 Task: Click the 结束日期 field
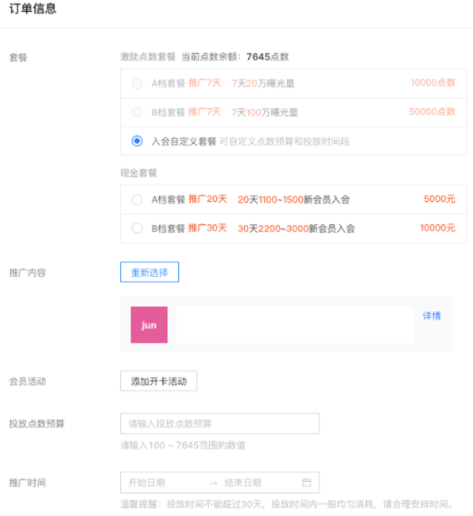pos(243,483)
